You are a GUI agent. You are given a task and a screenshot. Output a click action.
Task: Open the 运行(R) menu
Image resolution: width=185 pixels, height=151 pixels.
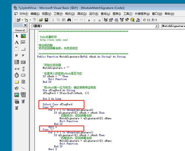(94, 14)
